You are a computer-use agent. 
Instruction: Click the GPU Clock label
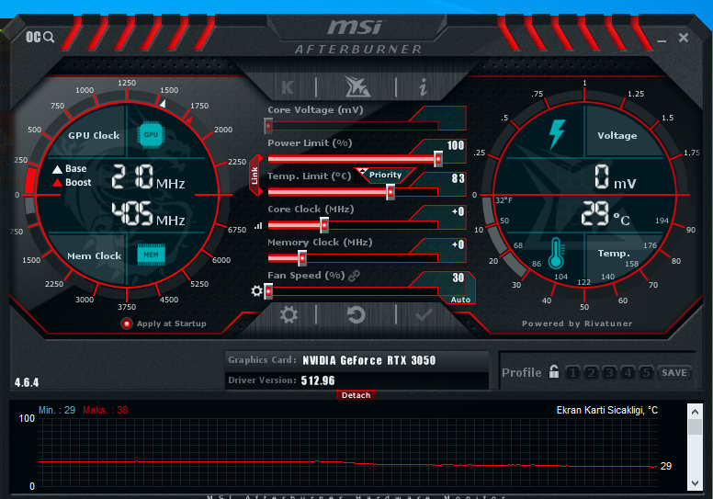[94, 135]
